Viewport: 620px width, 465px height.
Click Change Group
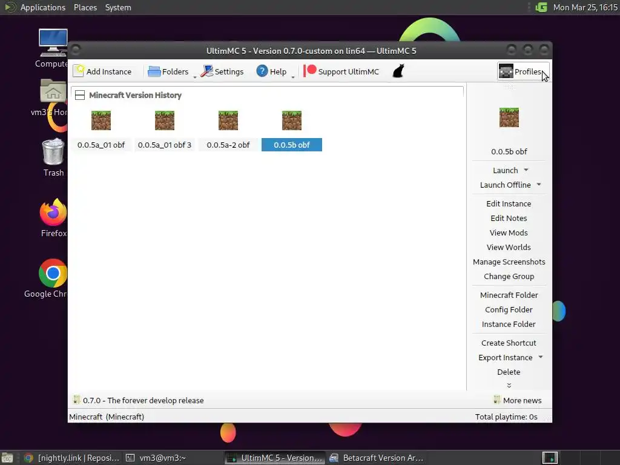pyautogui.click(x=509, y=276)
